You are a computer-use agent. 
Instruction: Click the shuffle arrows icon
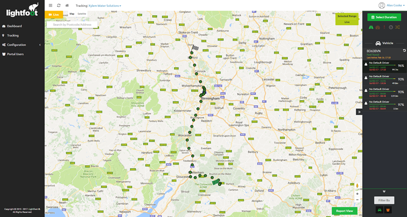point(397,27)
